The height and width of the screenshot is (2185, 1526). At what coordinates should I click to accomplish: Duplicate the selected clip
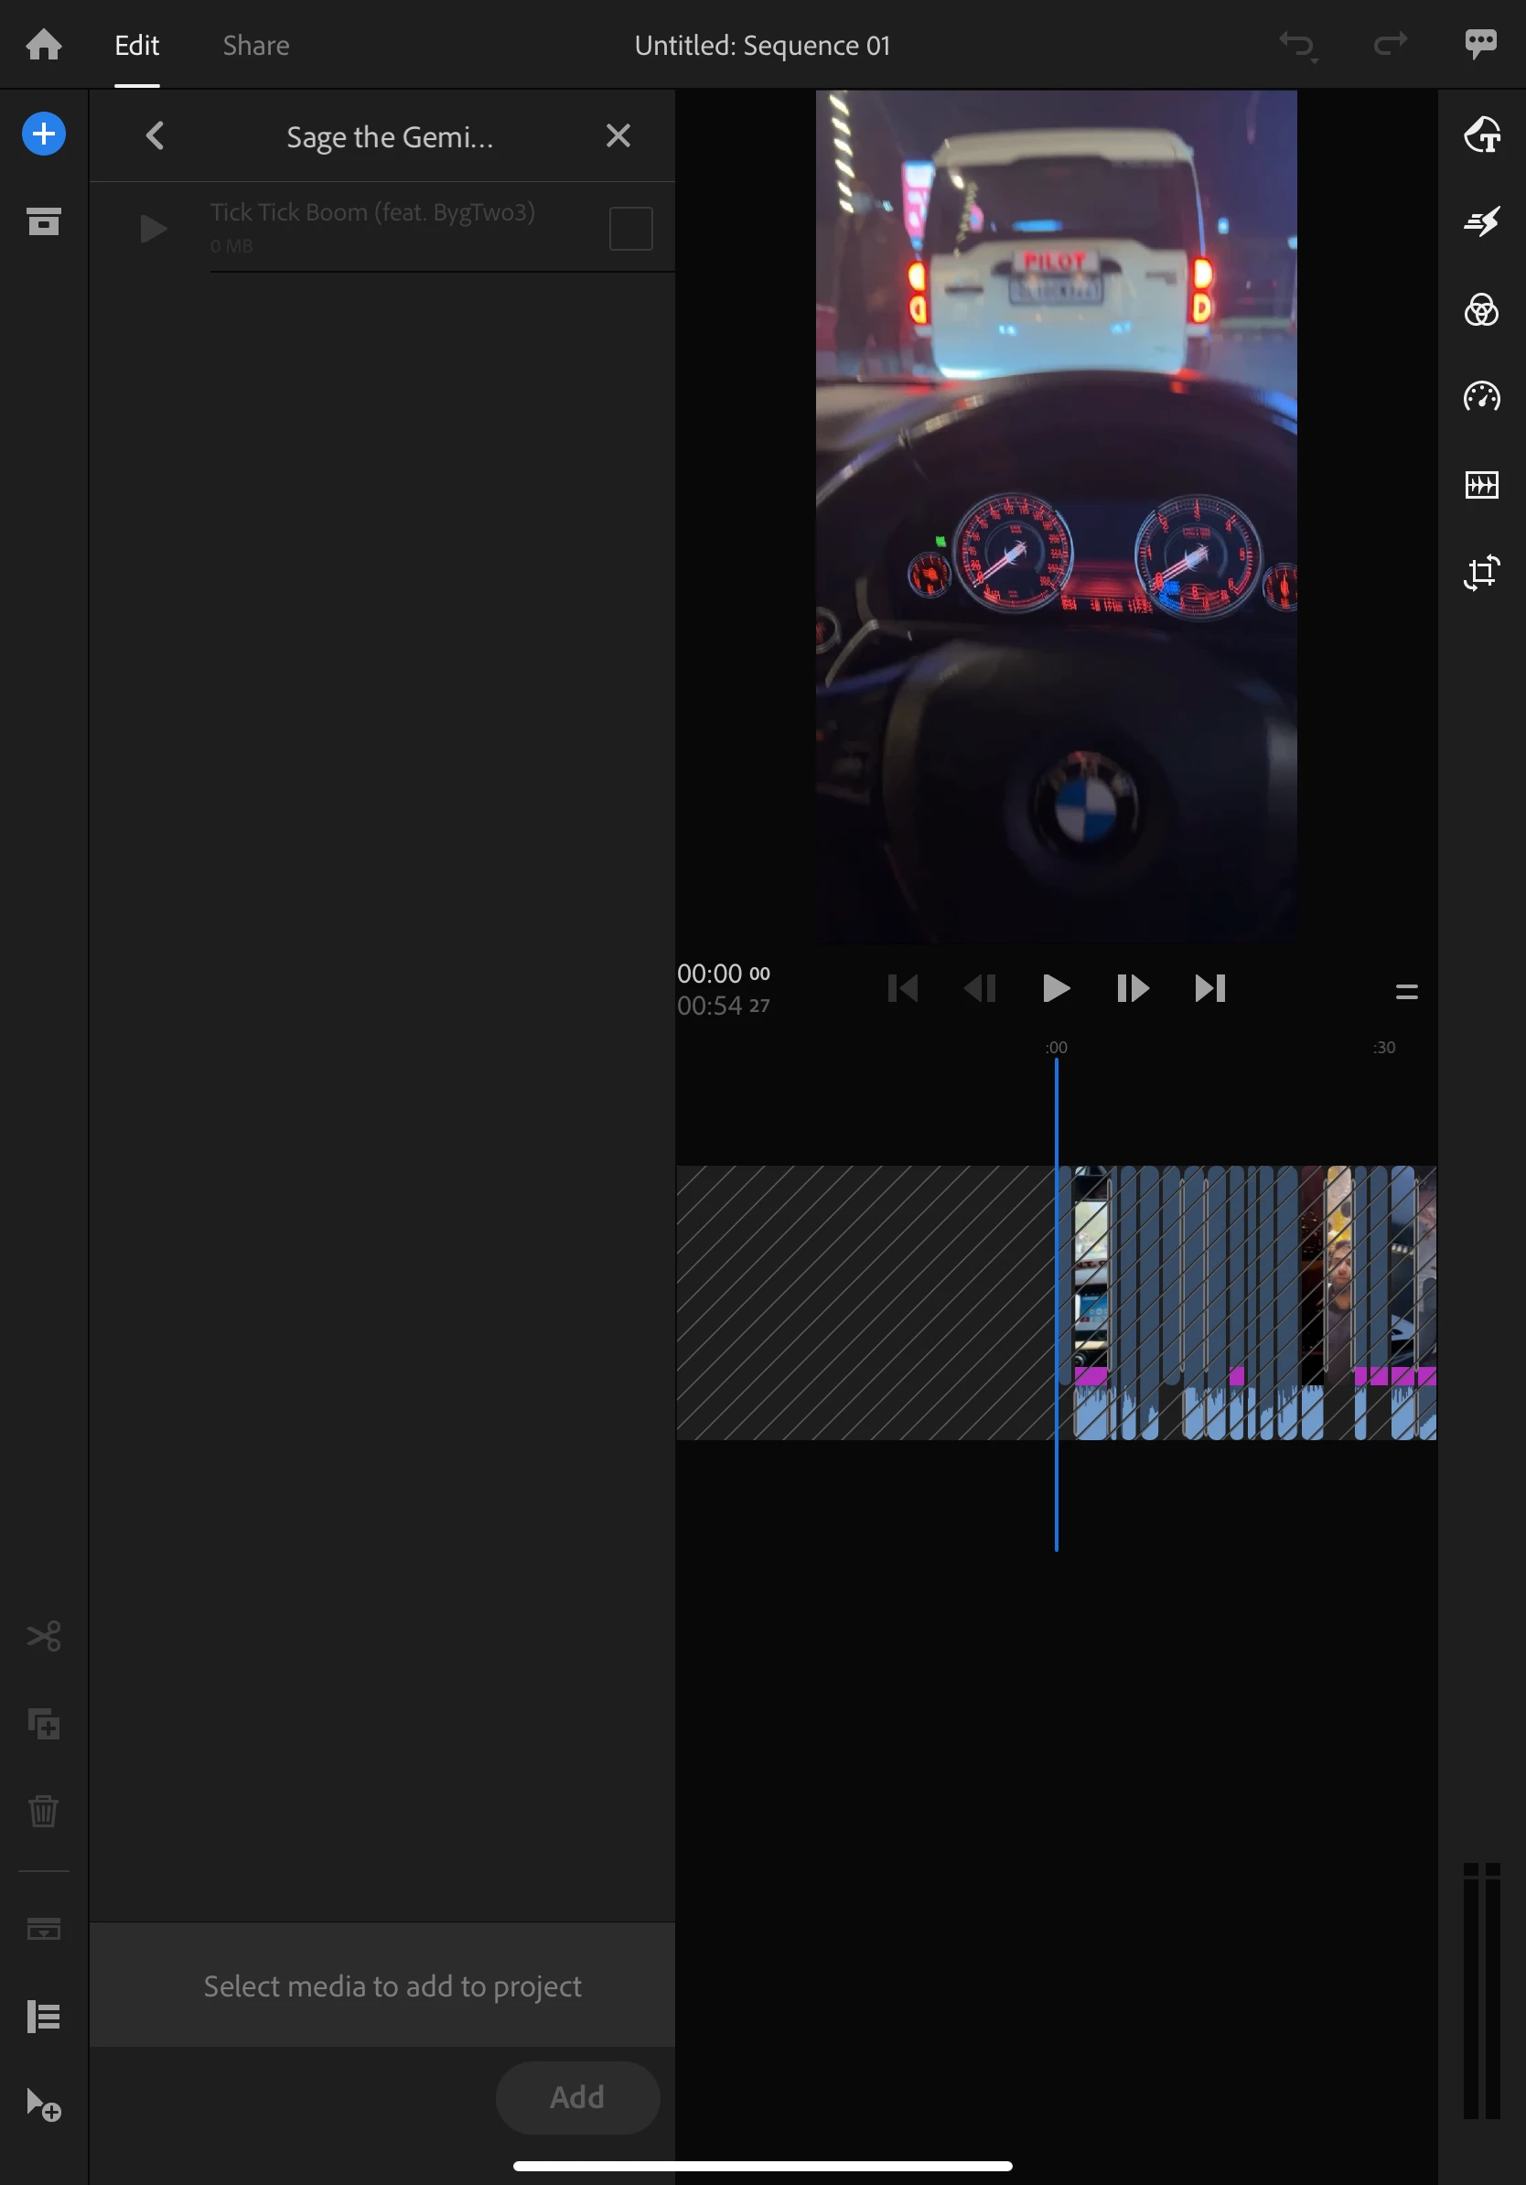tap(44, 1723)
